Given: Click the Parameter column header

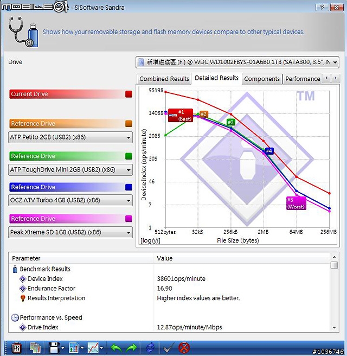Looking at the screenshot, I should click(82, 258).
